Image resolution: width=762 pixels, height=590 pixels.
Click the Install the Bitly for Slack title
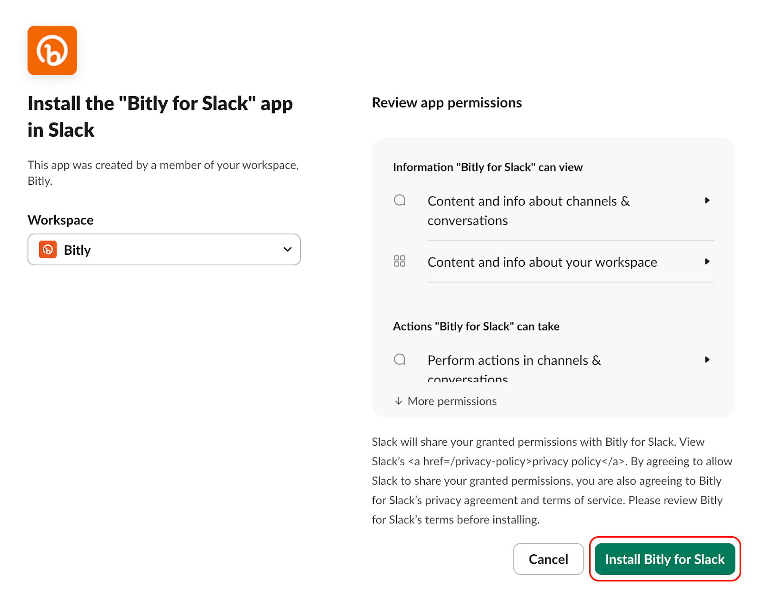pos(160,116)
